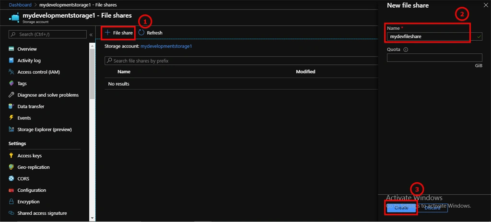Open Configuration settings

[x=32, y=190]
